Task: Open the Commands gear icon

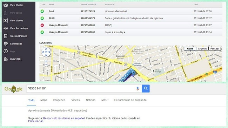Action: pyautogui.click(x=6, y=43)
